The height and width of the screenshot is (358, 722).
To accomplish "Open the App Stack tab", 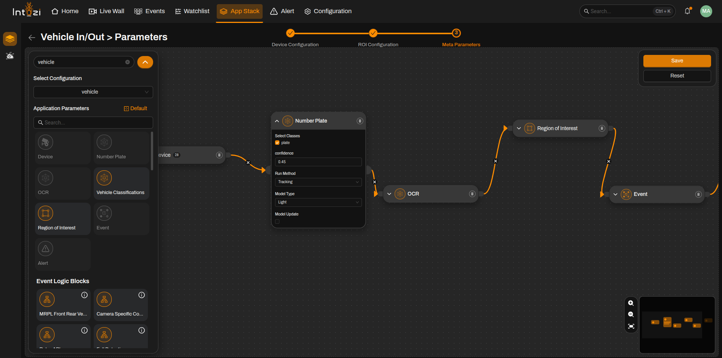I will [240, 11].
